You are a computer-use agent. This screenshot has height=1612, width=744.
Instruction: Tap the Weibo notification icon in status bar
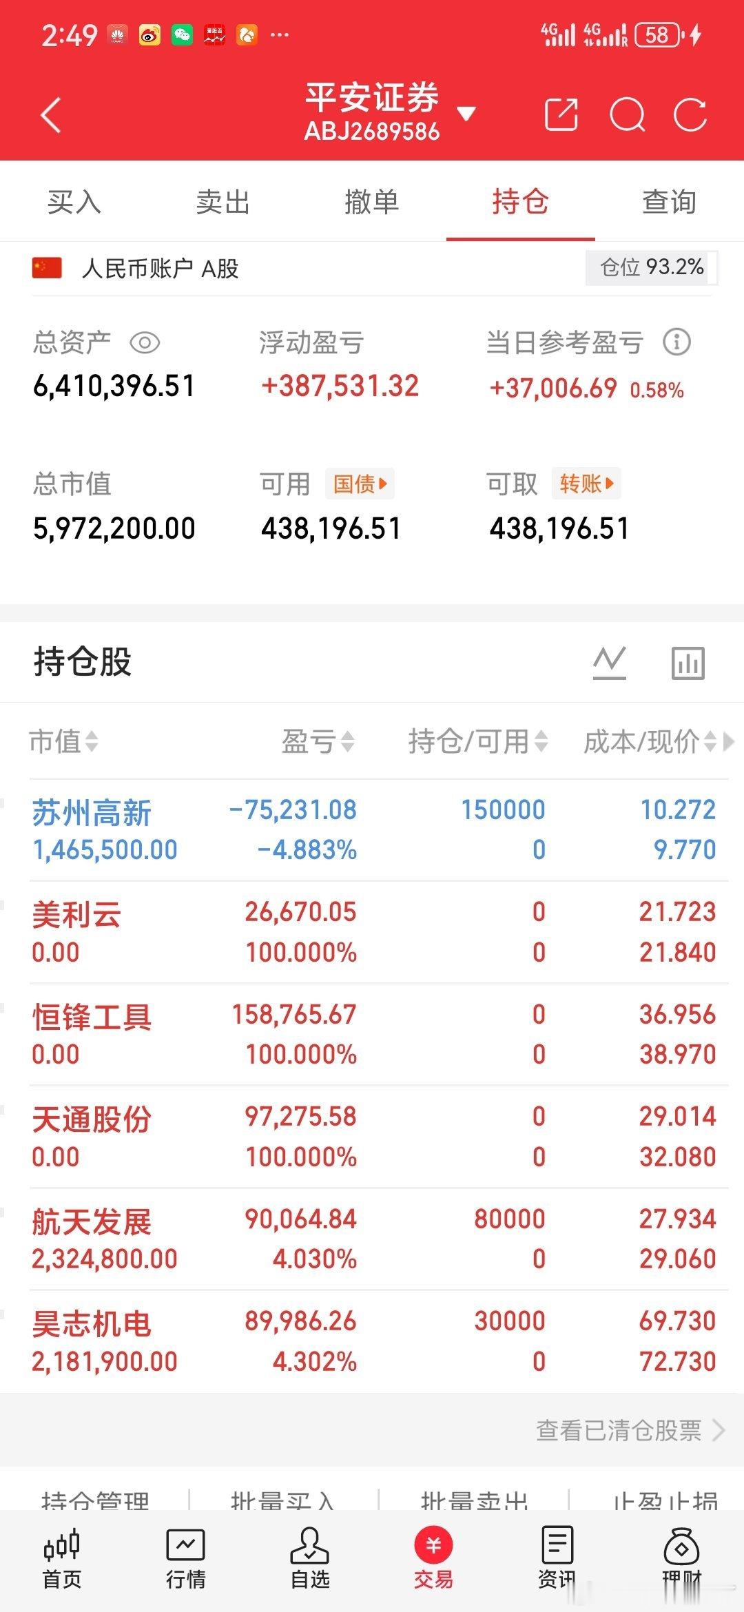click(x=149, y=34)
